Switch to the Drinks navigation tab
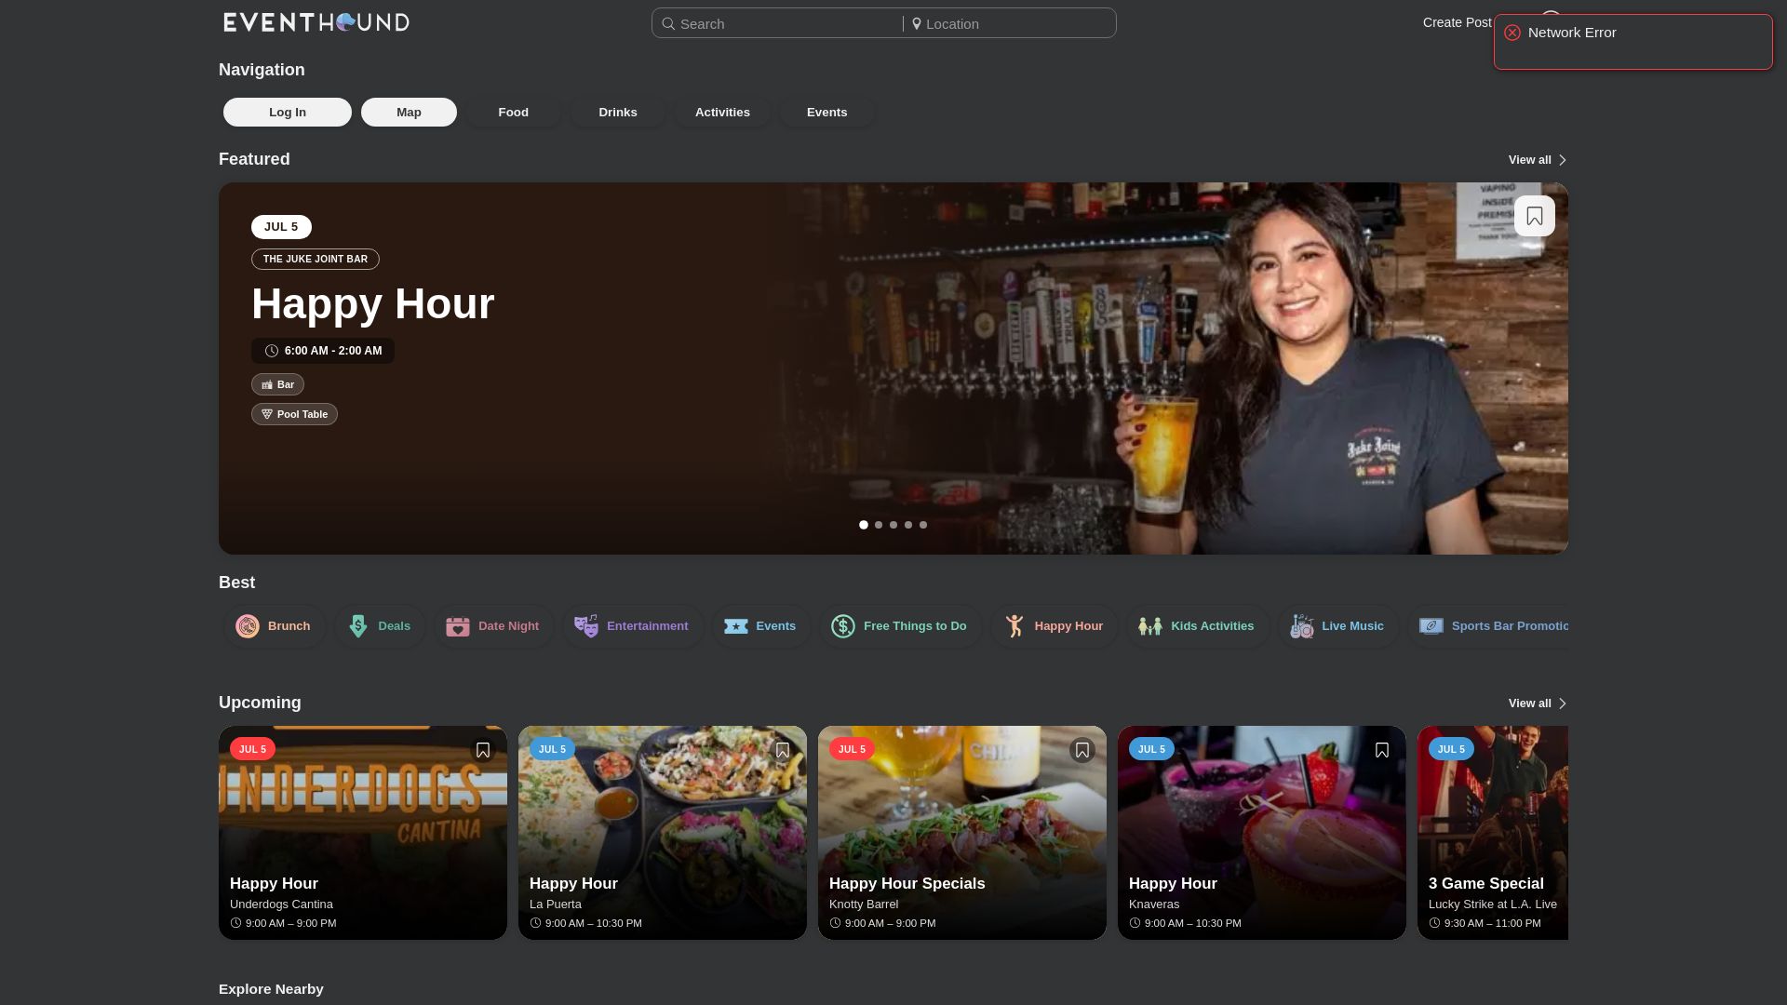This screenshot has width=1787, height=1005. [x=618, y=113]
